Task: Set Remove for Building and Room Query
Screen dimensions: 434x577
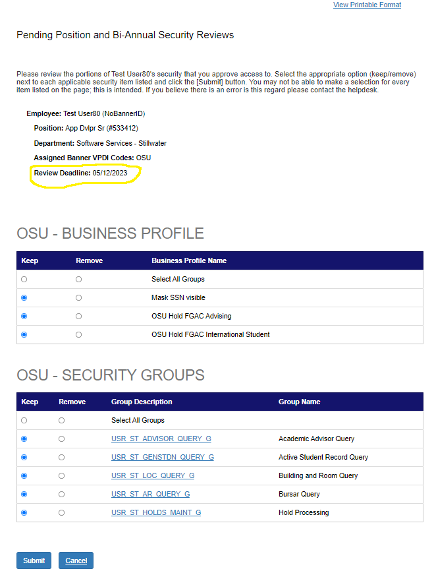Action: 62,476
